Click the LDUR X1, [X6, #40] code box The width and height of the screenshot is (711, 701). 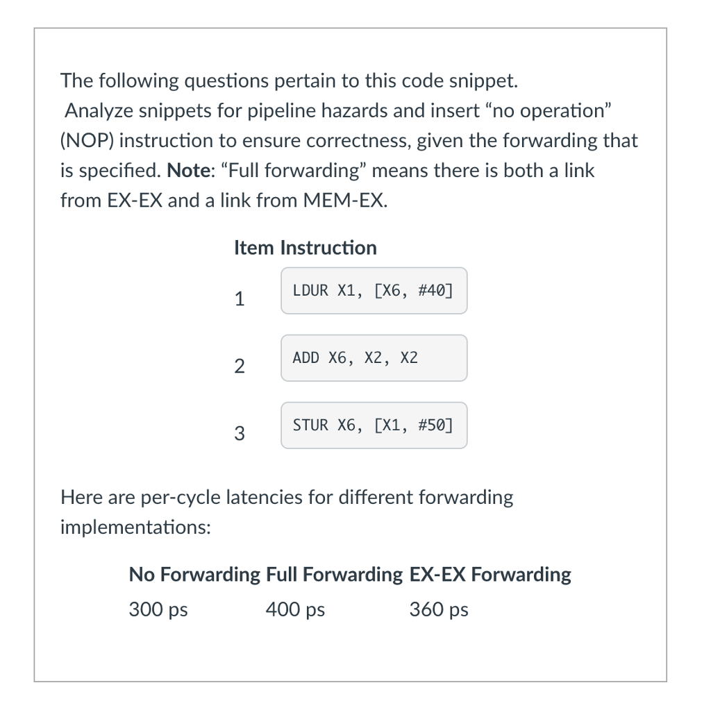(x=374, y=291)
